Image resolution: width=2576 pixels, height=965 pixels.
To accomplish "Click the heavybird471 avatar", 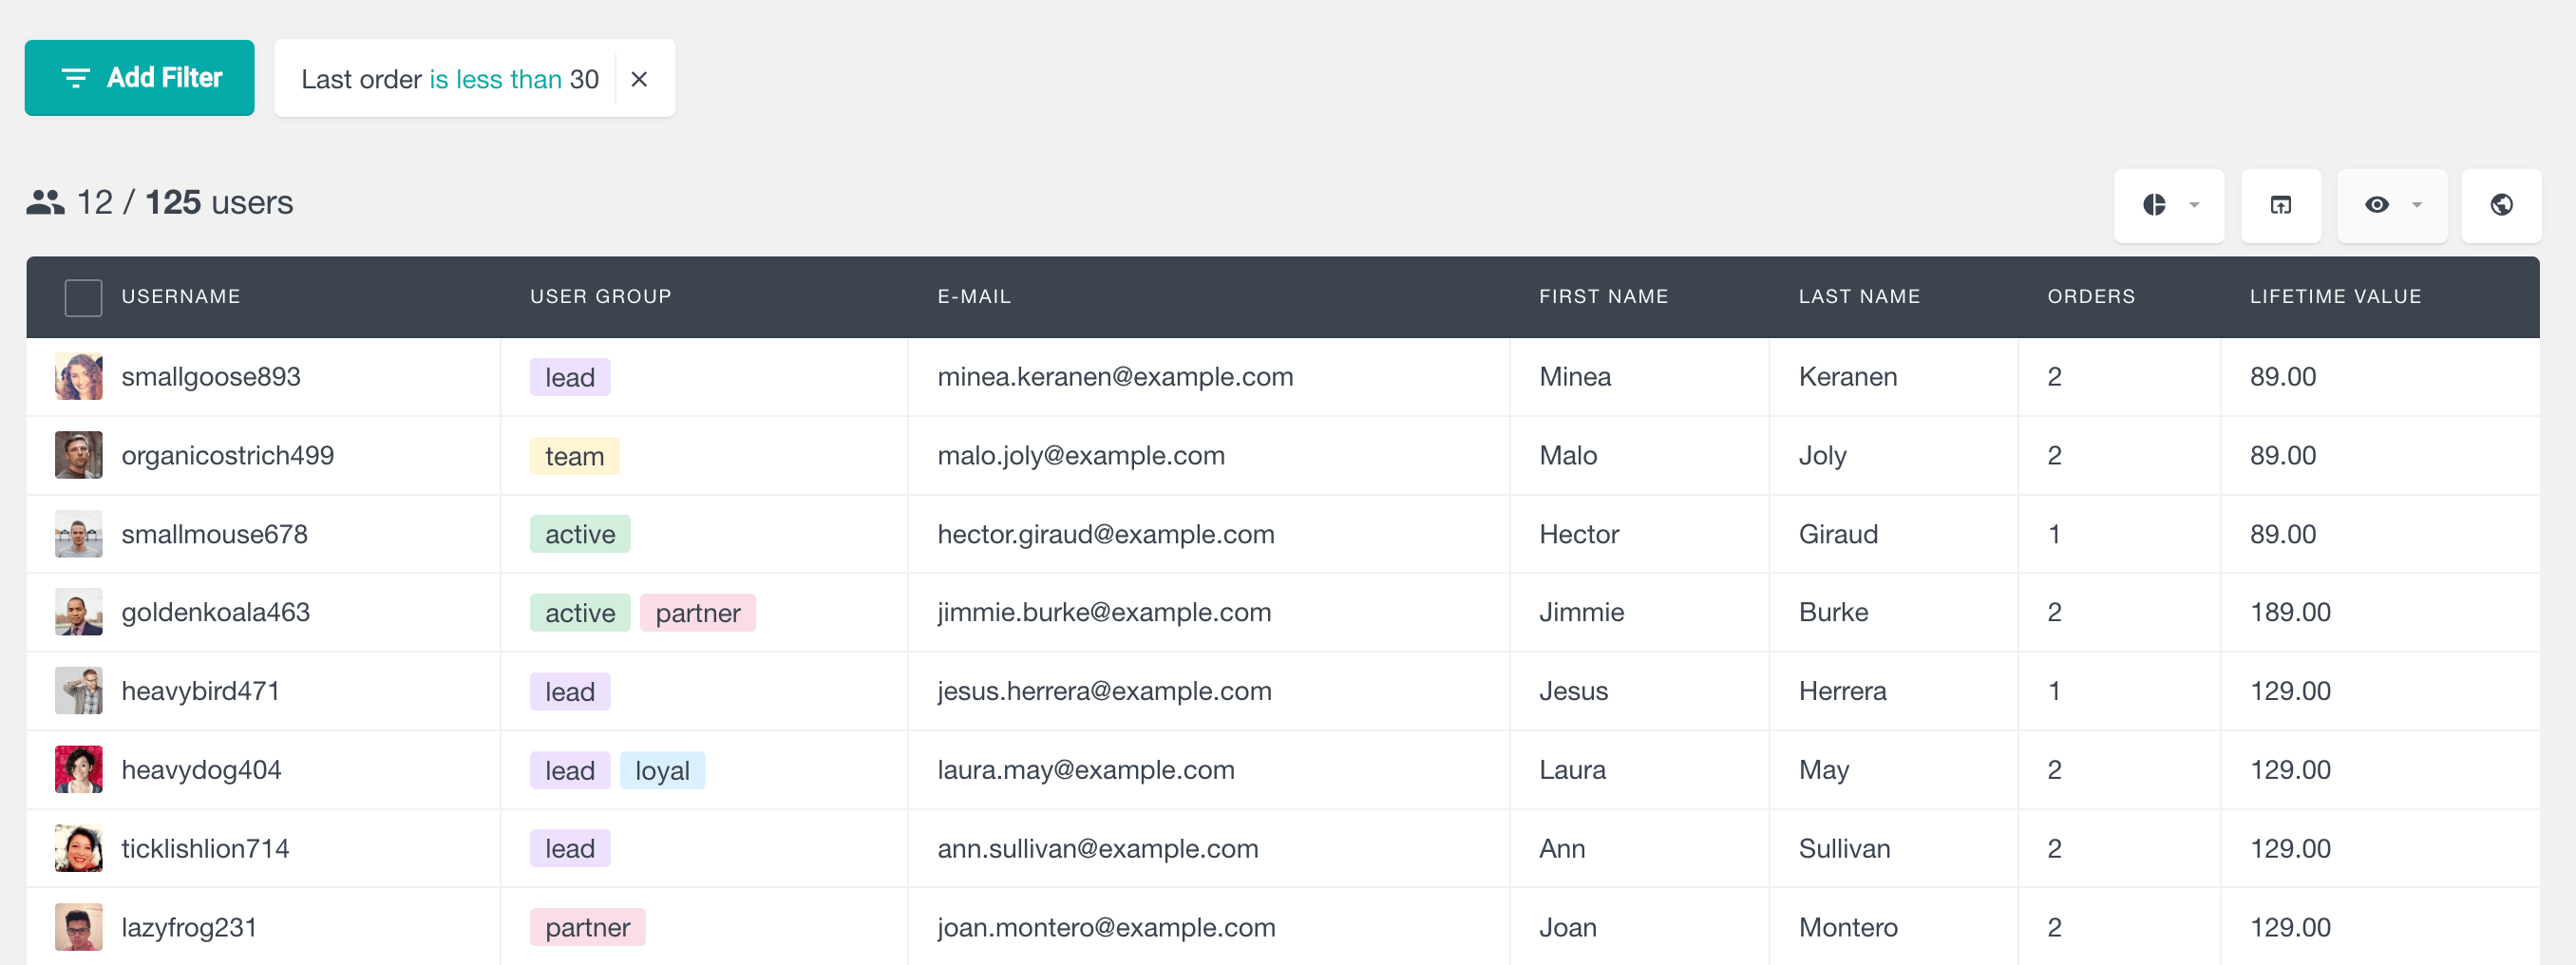I will 79,691.
